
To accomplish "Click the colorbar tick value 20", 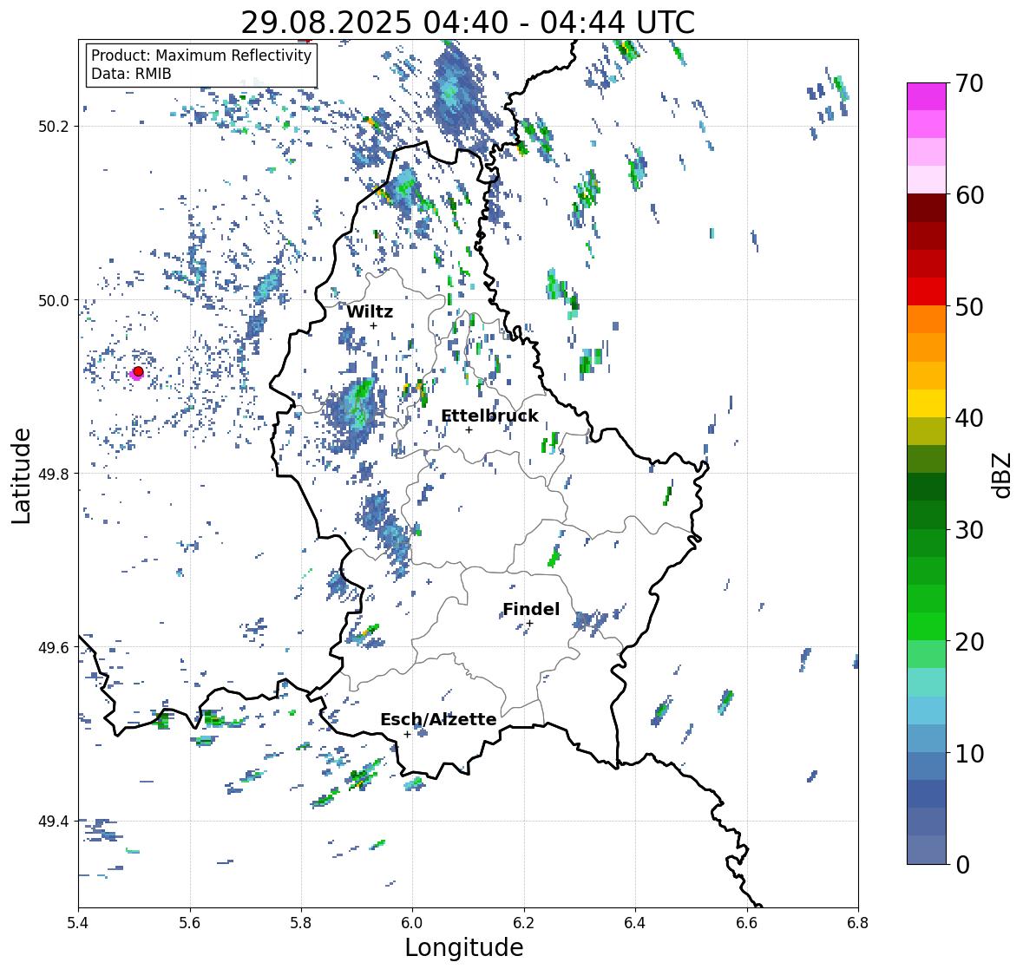I will coord(969,642).
